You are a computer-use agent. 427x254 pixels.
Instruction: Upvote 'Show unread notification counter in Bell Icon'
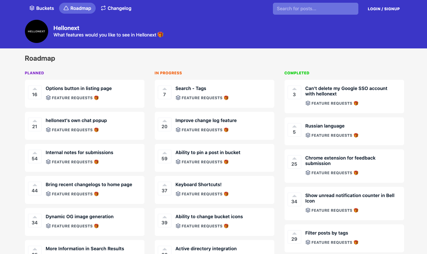point(294,199)
